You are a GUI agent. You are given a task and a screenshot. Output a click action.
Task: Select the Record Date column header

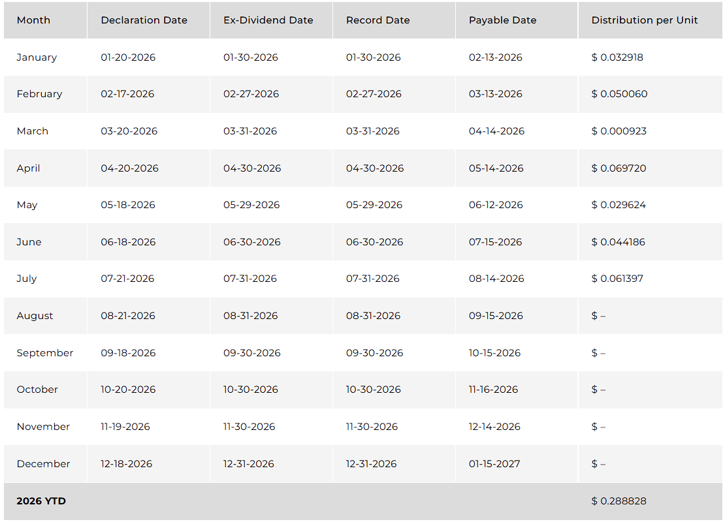pos(378,20)
